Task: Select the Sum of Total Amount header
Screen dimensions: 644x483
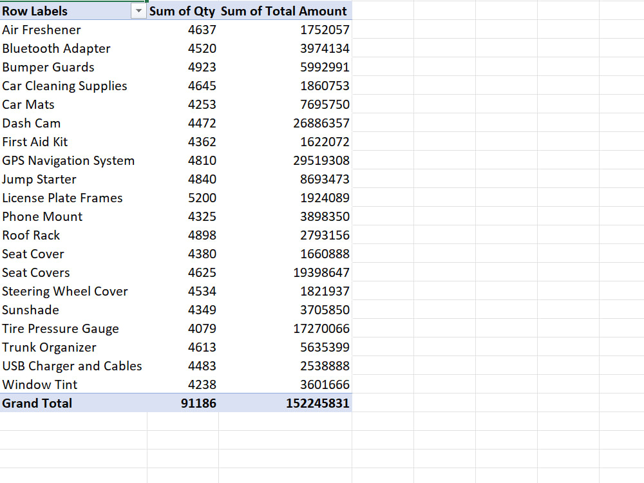Action: [x=284, y=11]
